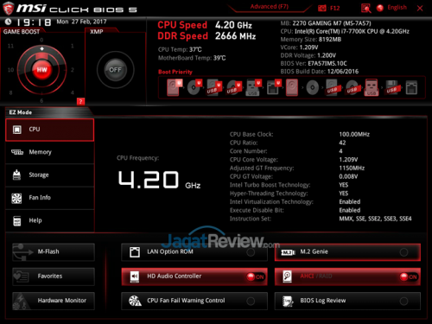The image size is (432, 324).
Task: Open BIOS Log Review
Action: 347,301
